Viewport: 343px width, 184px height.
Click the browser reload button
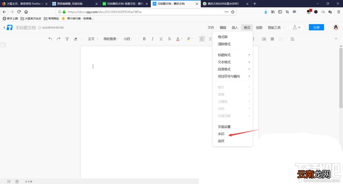[19, 12]
